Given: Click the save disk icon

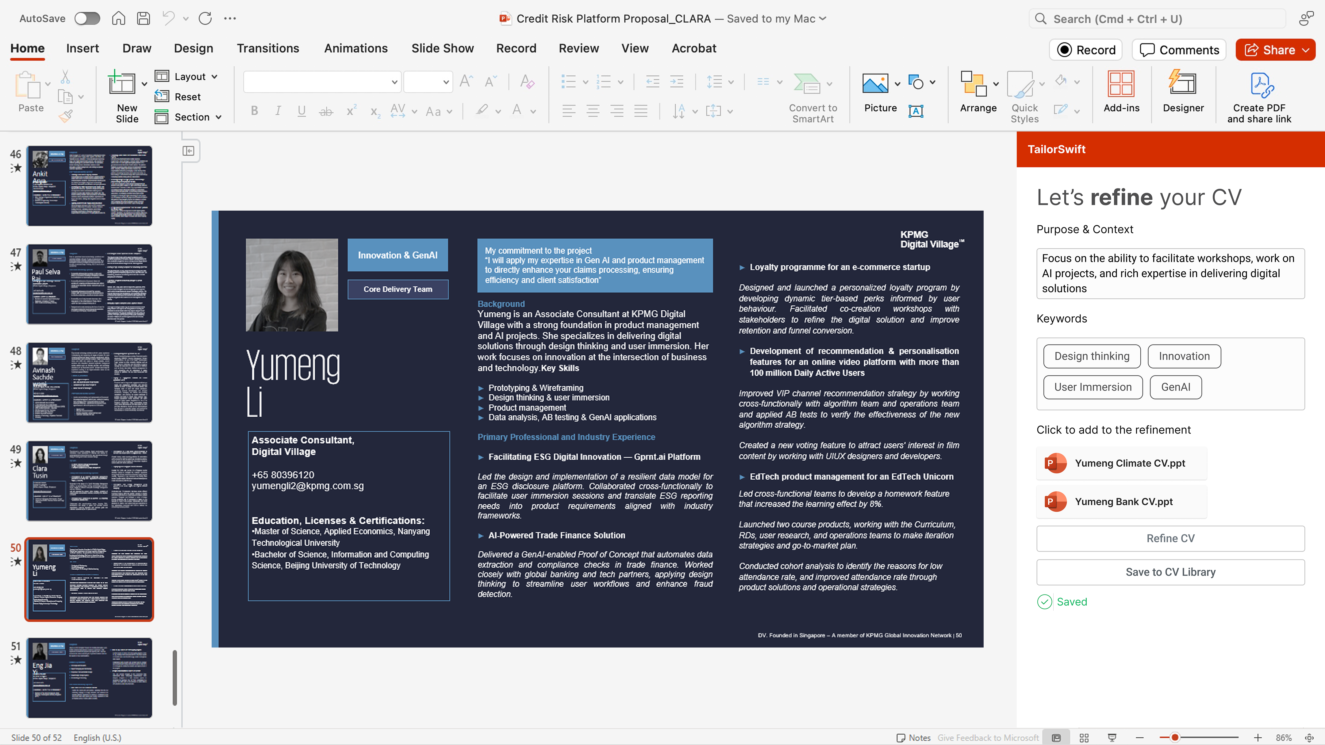Looking at the screenshot, I should 144,18.
